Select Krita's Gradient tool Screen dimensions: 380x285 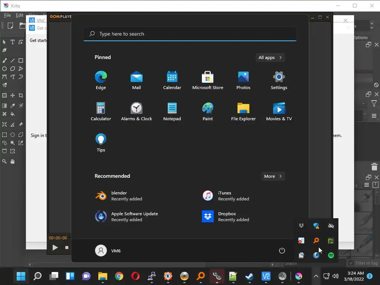[4, 106]
